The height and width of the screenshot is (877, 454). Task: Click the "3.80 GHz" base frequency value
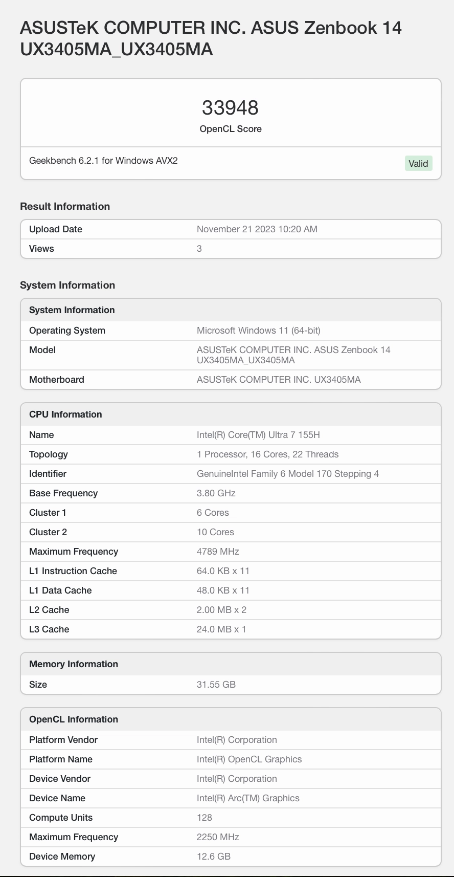216,493
